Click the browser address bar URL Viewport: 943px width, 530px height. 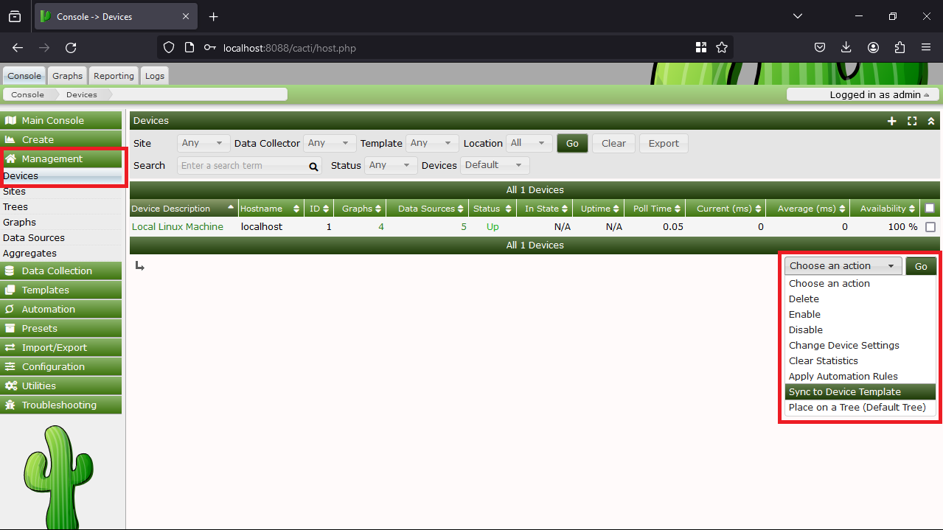click(290, 48)
